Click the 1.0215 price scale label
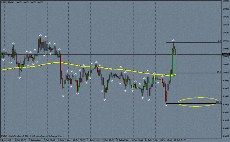 pos(226,9)
